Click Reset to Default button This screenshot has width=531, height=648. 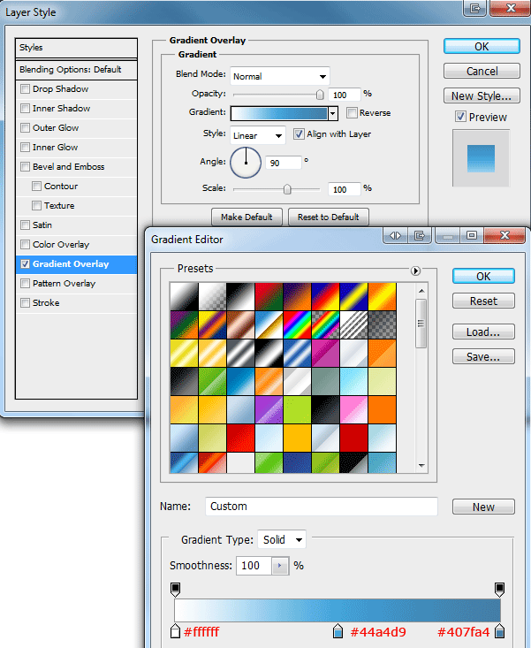pyautogui.click(x=329, y=217)
